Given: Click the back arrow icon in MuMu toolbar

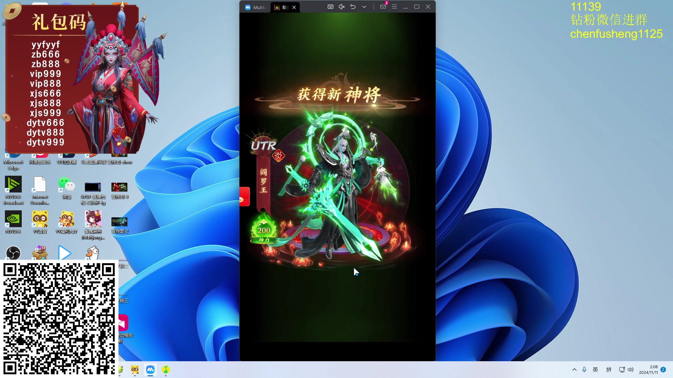Looking at the screenshot, I should point(353,7).
